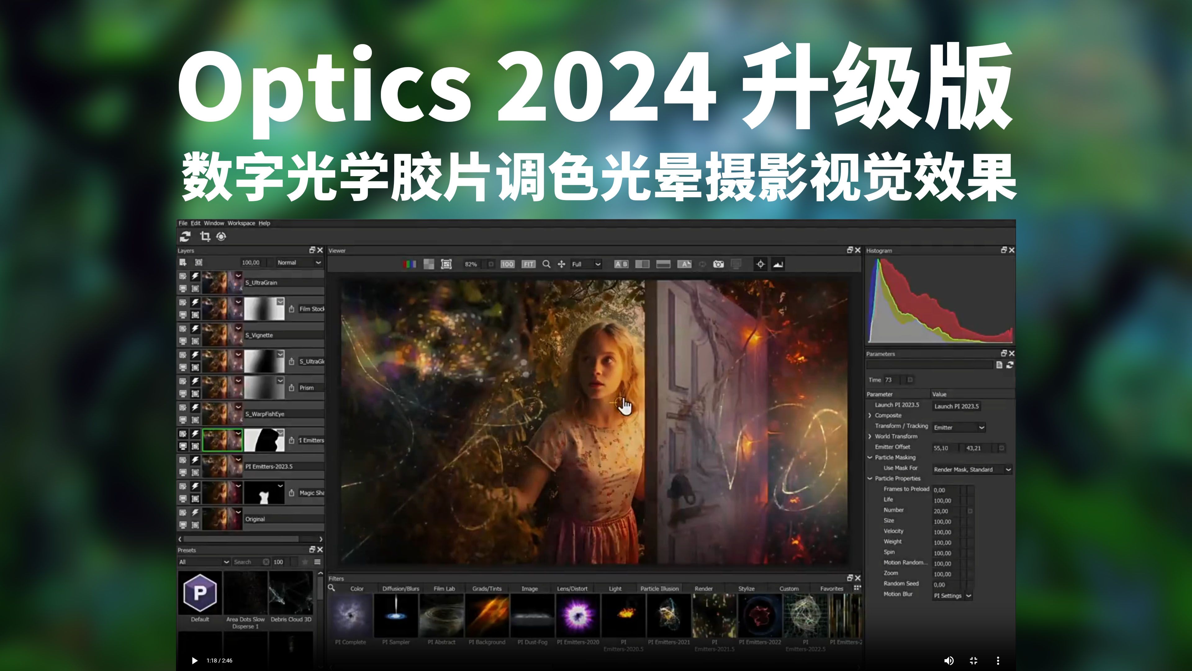Click the A B compare icon
This screenshot has height=671, width=1192.
pos(621,264)
